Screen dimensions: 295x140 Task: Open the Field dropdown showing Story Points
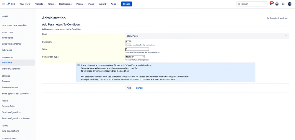(x=207, y=36)
